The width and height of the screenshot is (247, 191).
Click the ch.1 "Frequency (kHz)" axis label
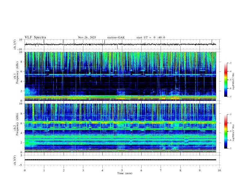tap(17, 73)
